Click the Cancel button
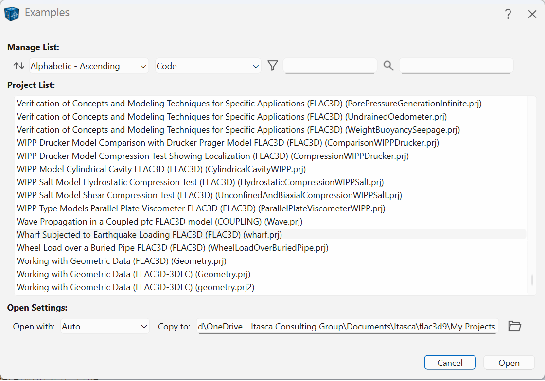Screen dimensions: 545x381 (450, 363)
